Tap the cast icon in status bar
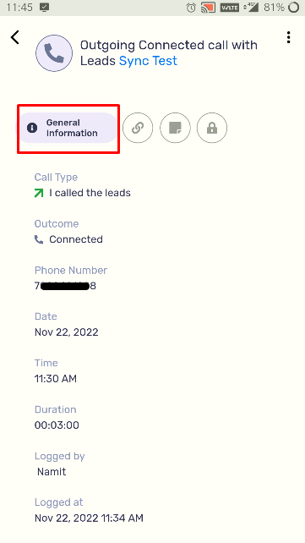Screen dimensions: 305x543 pos(208,8)
